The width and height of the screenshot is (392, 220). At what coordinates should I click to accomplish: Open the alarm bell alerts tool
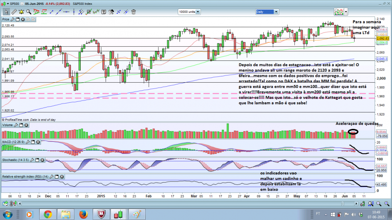[x=21, y=12]
